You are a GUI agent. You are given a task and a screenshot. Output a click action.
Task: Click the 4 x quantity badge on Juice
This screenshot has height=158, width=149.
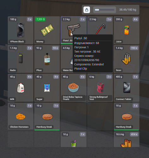point(135,19)
